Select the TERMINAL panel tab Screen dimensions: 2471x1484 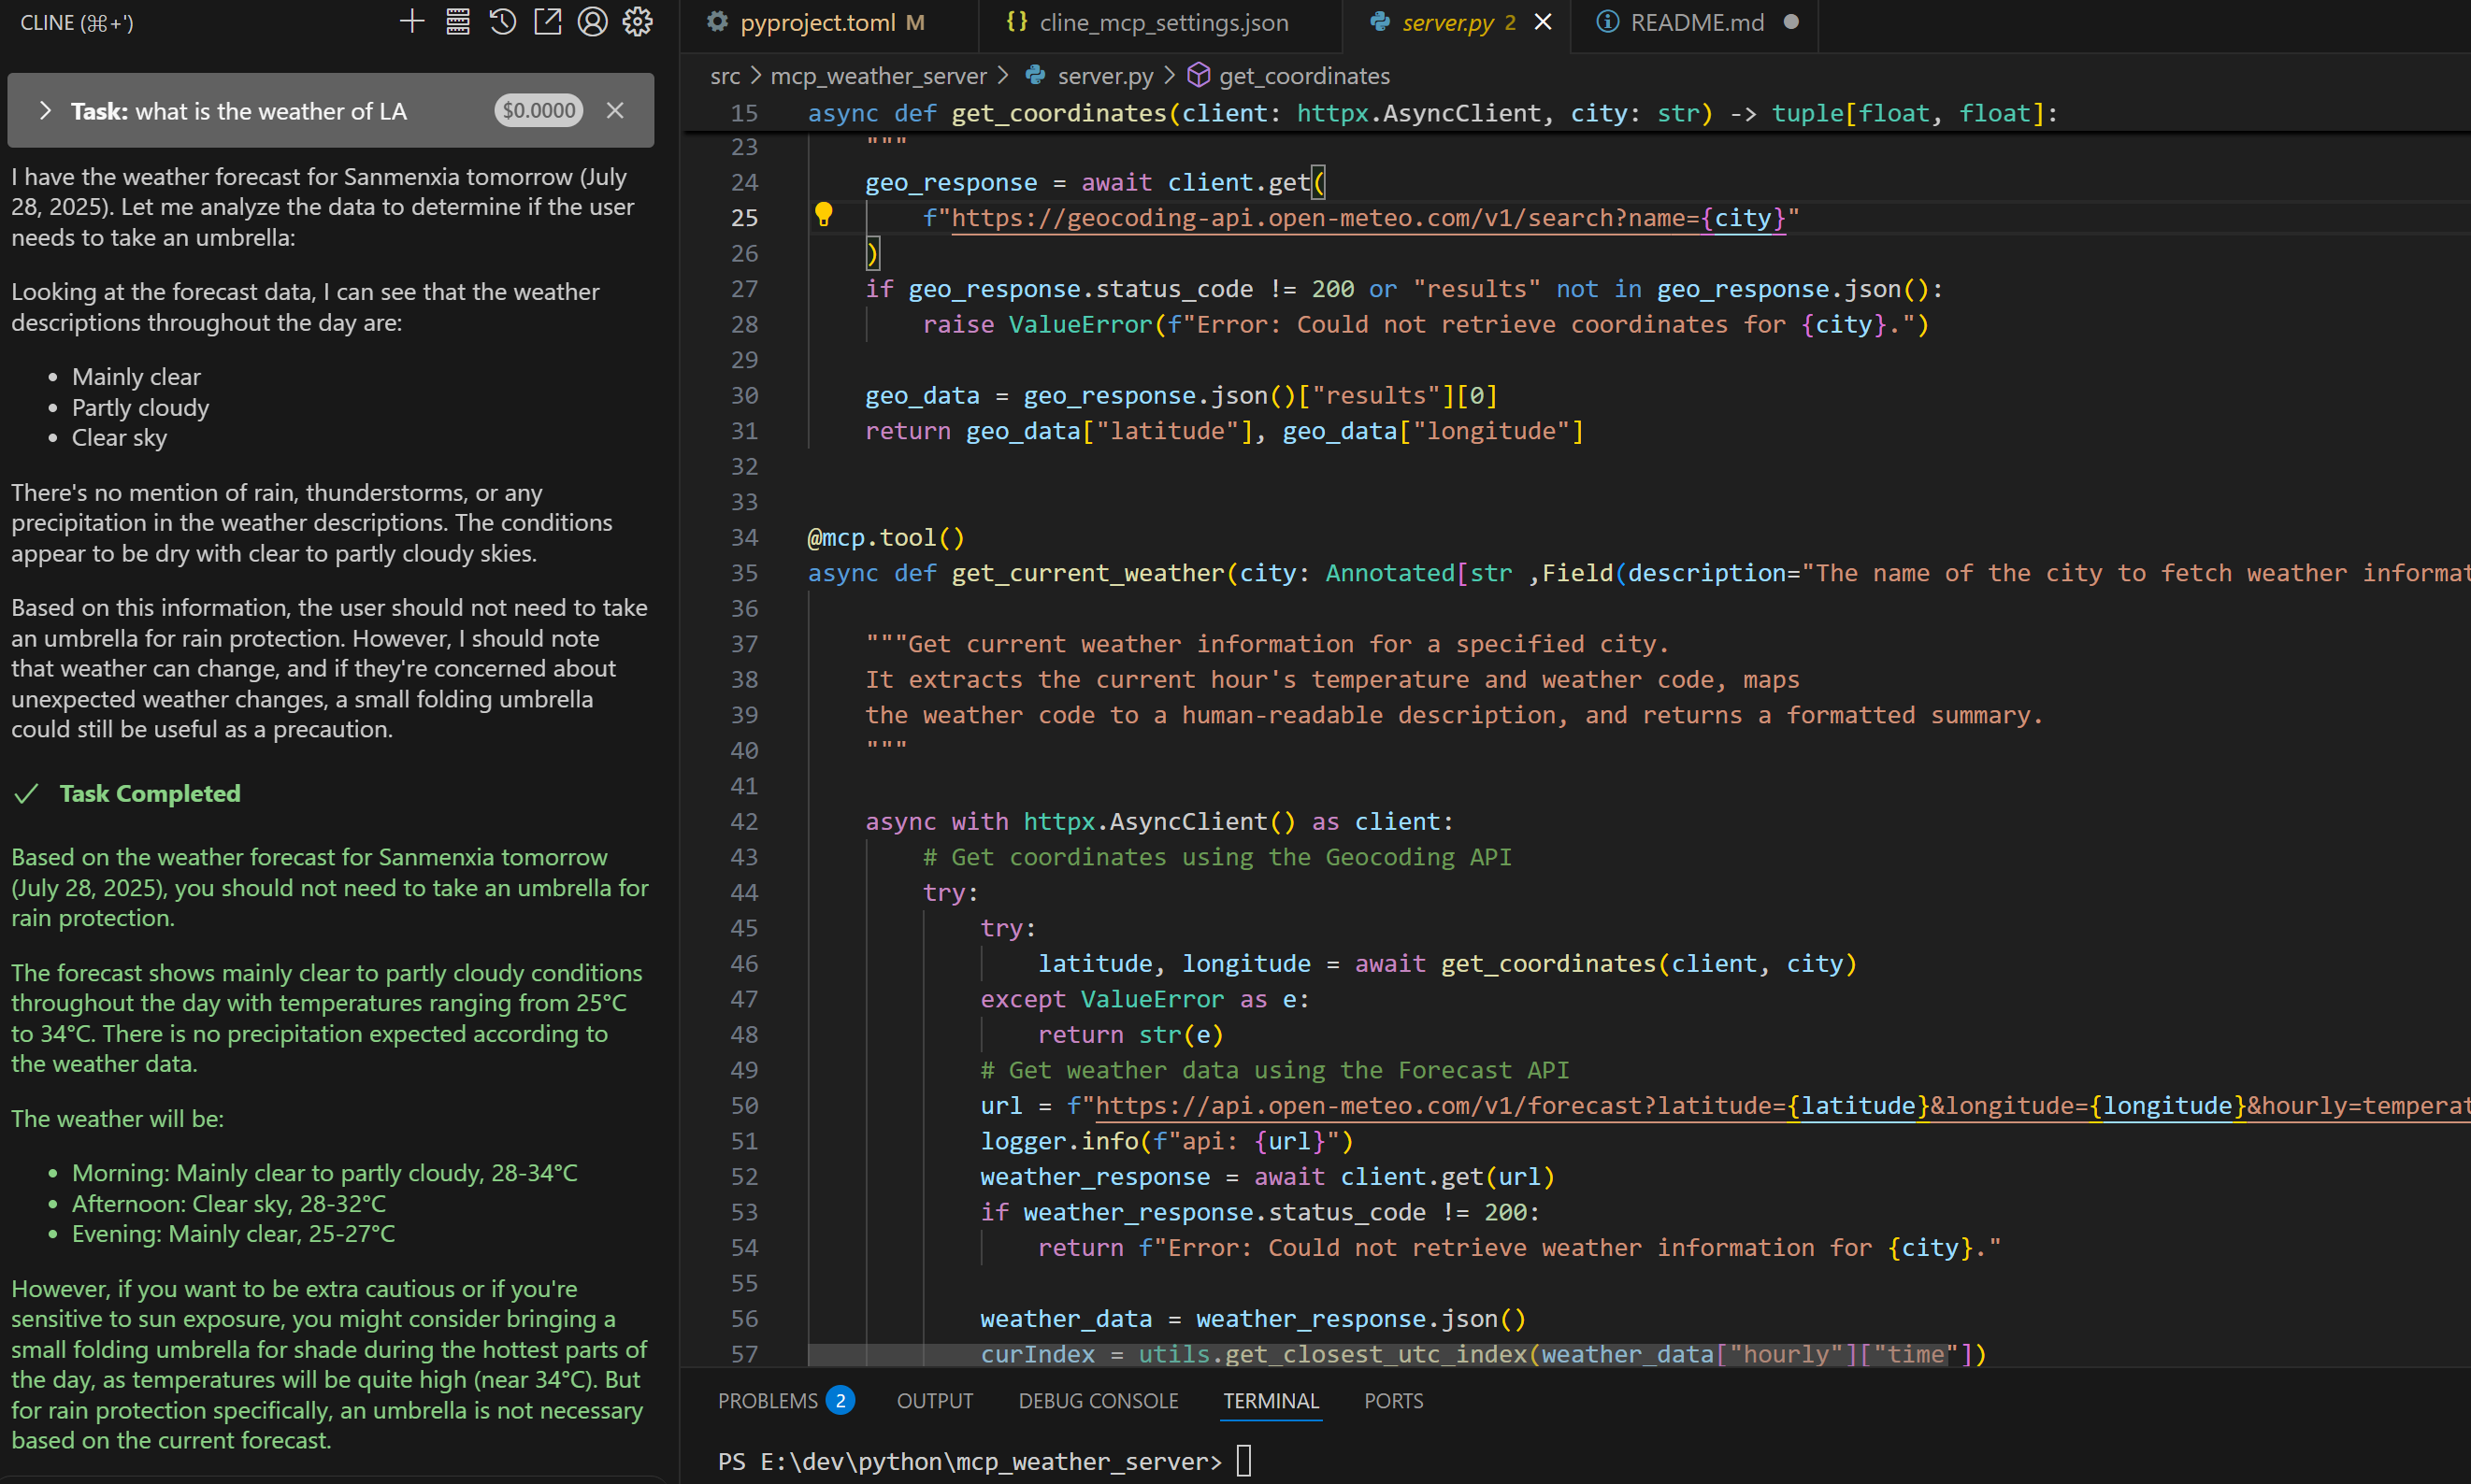(x=1271, y=1401)
